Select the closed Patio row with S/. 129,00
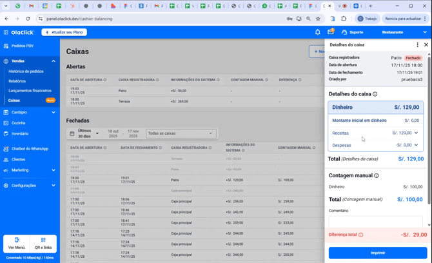The width and height of the screenshot is (432, 263). click(x=195, y=180)
